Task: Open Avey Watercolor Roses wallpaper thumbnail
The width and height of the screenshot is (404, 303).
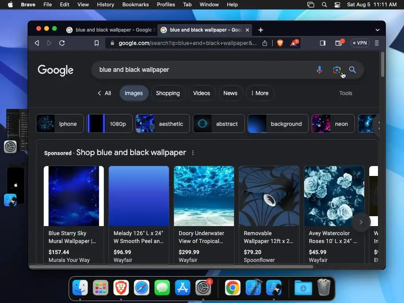Action: [334, 196]
